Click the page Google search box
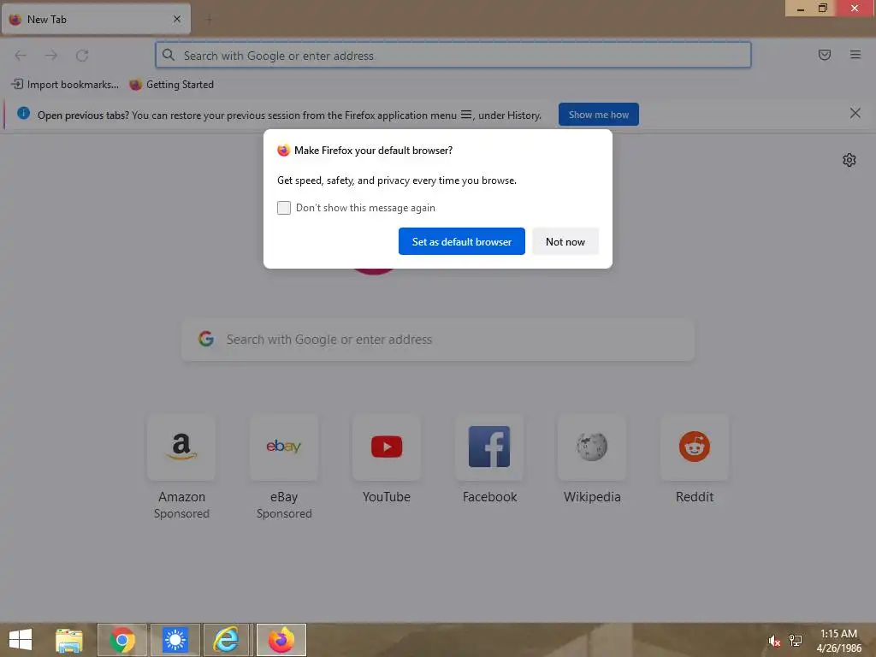Screen dimensions: 876x657 (438, 340)
